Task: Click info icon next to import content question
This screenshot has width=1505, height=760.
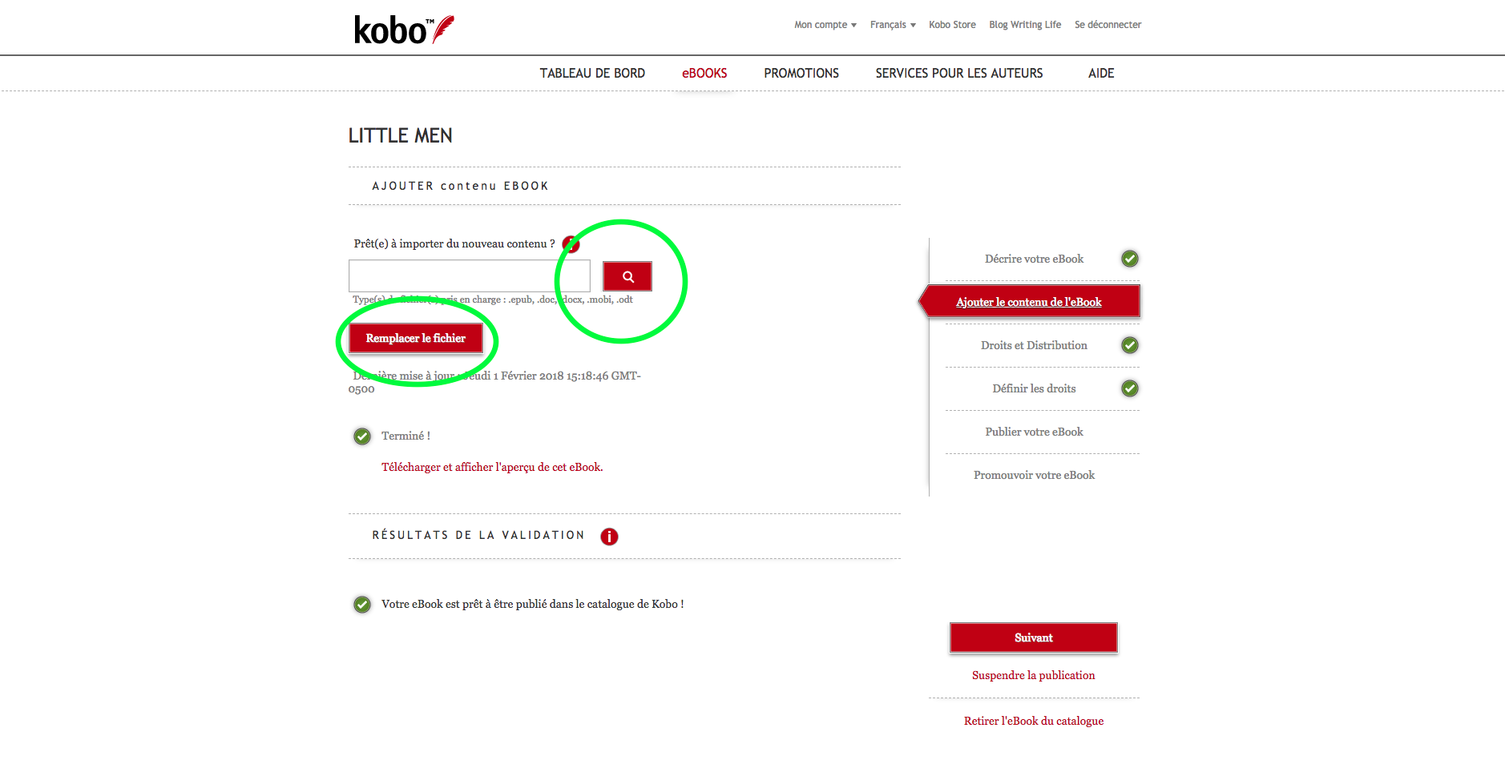Action: pos(571,244)
